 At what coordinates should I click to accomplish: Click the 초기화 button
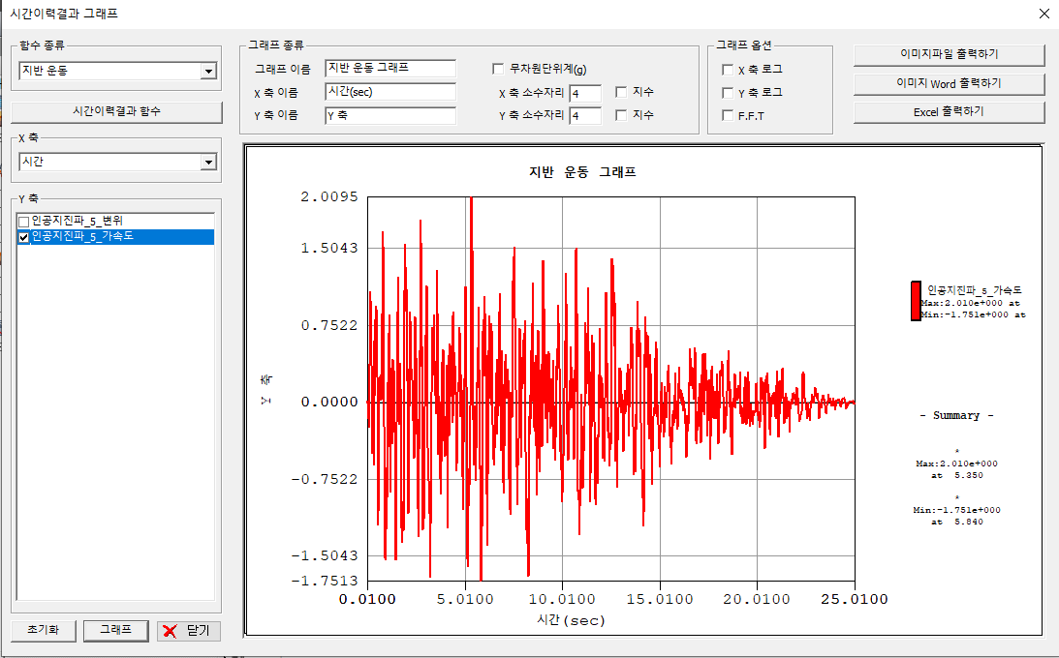click(44, 630)
